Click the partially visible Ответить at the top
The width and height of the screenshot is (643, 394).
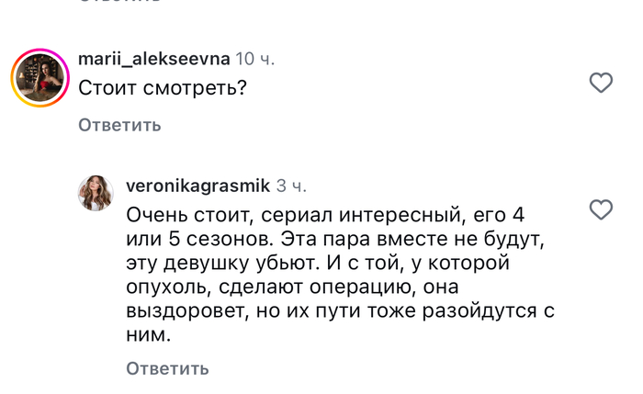pyautogui.click(x=119, y=1)
